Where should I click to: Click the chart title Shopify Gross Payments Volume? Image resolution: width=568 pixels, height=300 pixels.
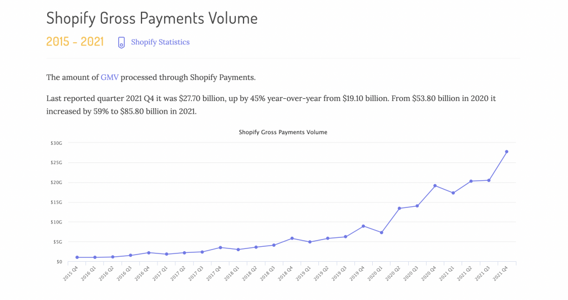[283, 133]
